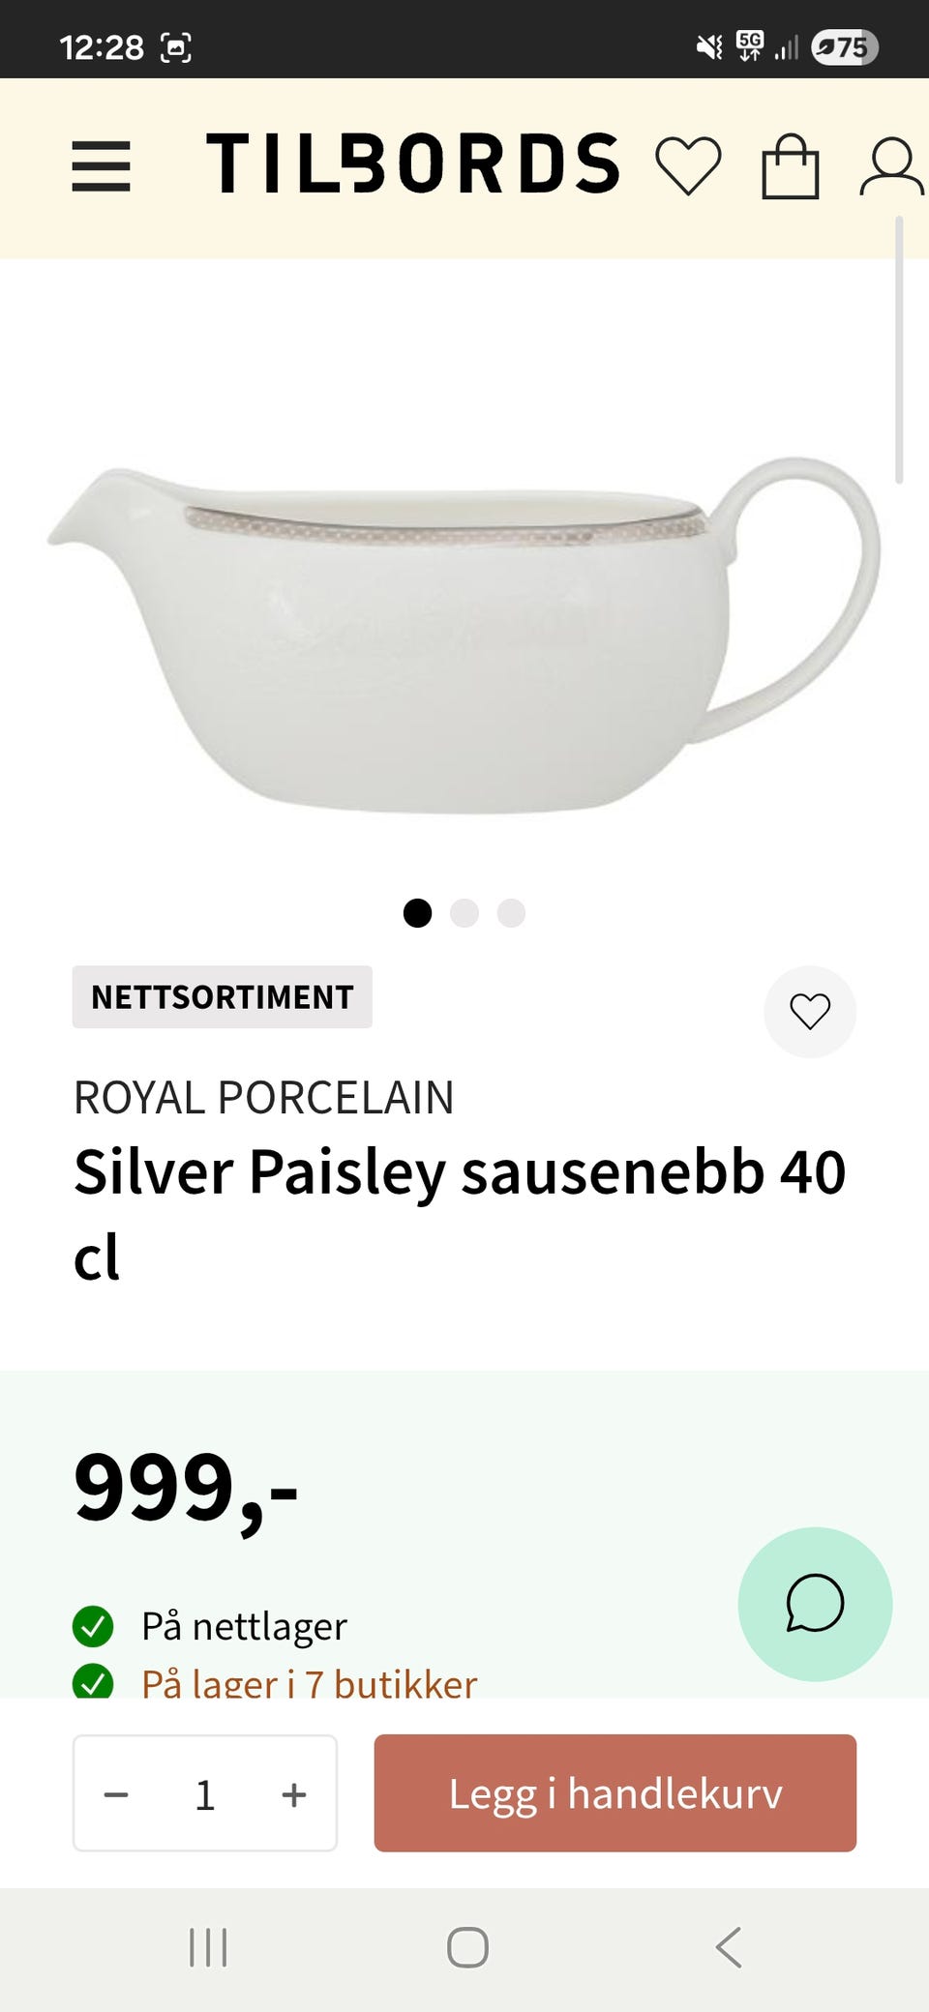Open the shopping bag cart
The image size is (929, 2012).
tap(791, 166)
